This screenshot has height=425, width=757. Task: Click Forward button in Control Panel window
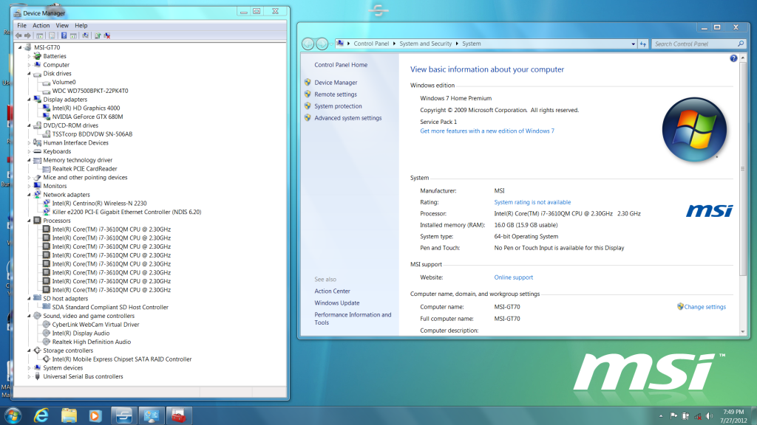[x=322, y=44]
